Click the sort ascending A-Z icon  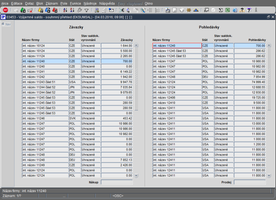click(x=65, y=10)
